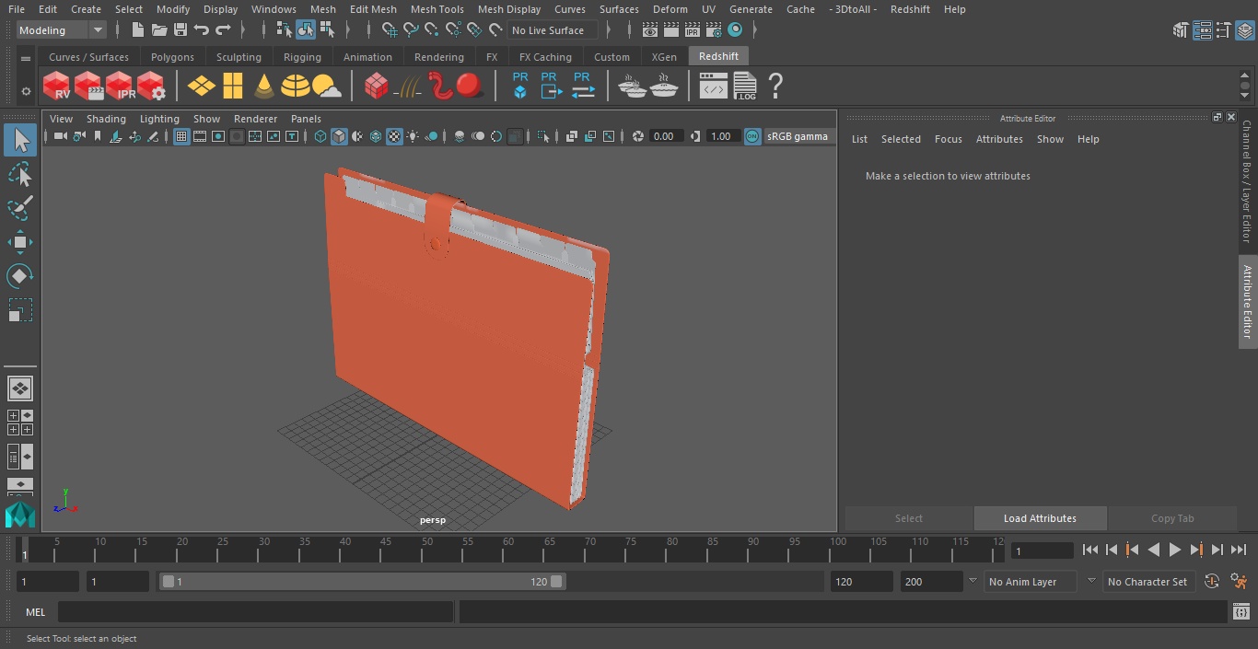Open the Mesh Tools menu

(437, 9)
